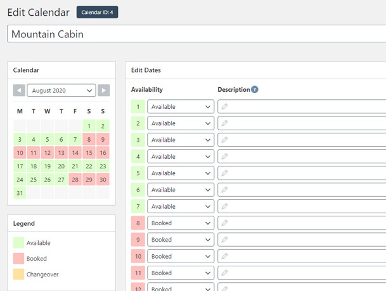Select August 31 in the mini calendar

click(x=20, y=193)
